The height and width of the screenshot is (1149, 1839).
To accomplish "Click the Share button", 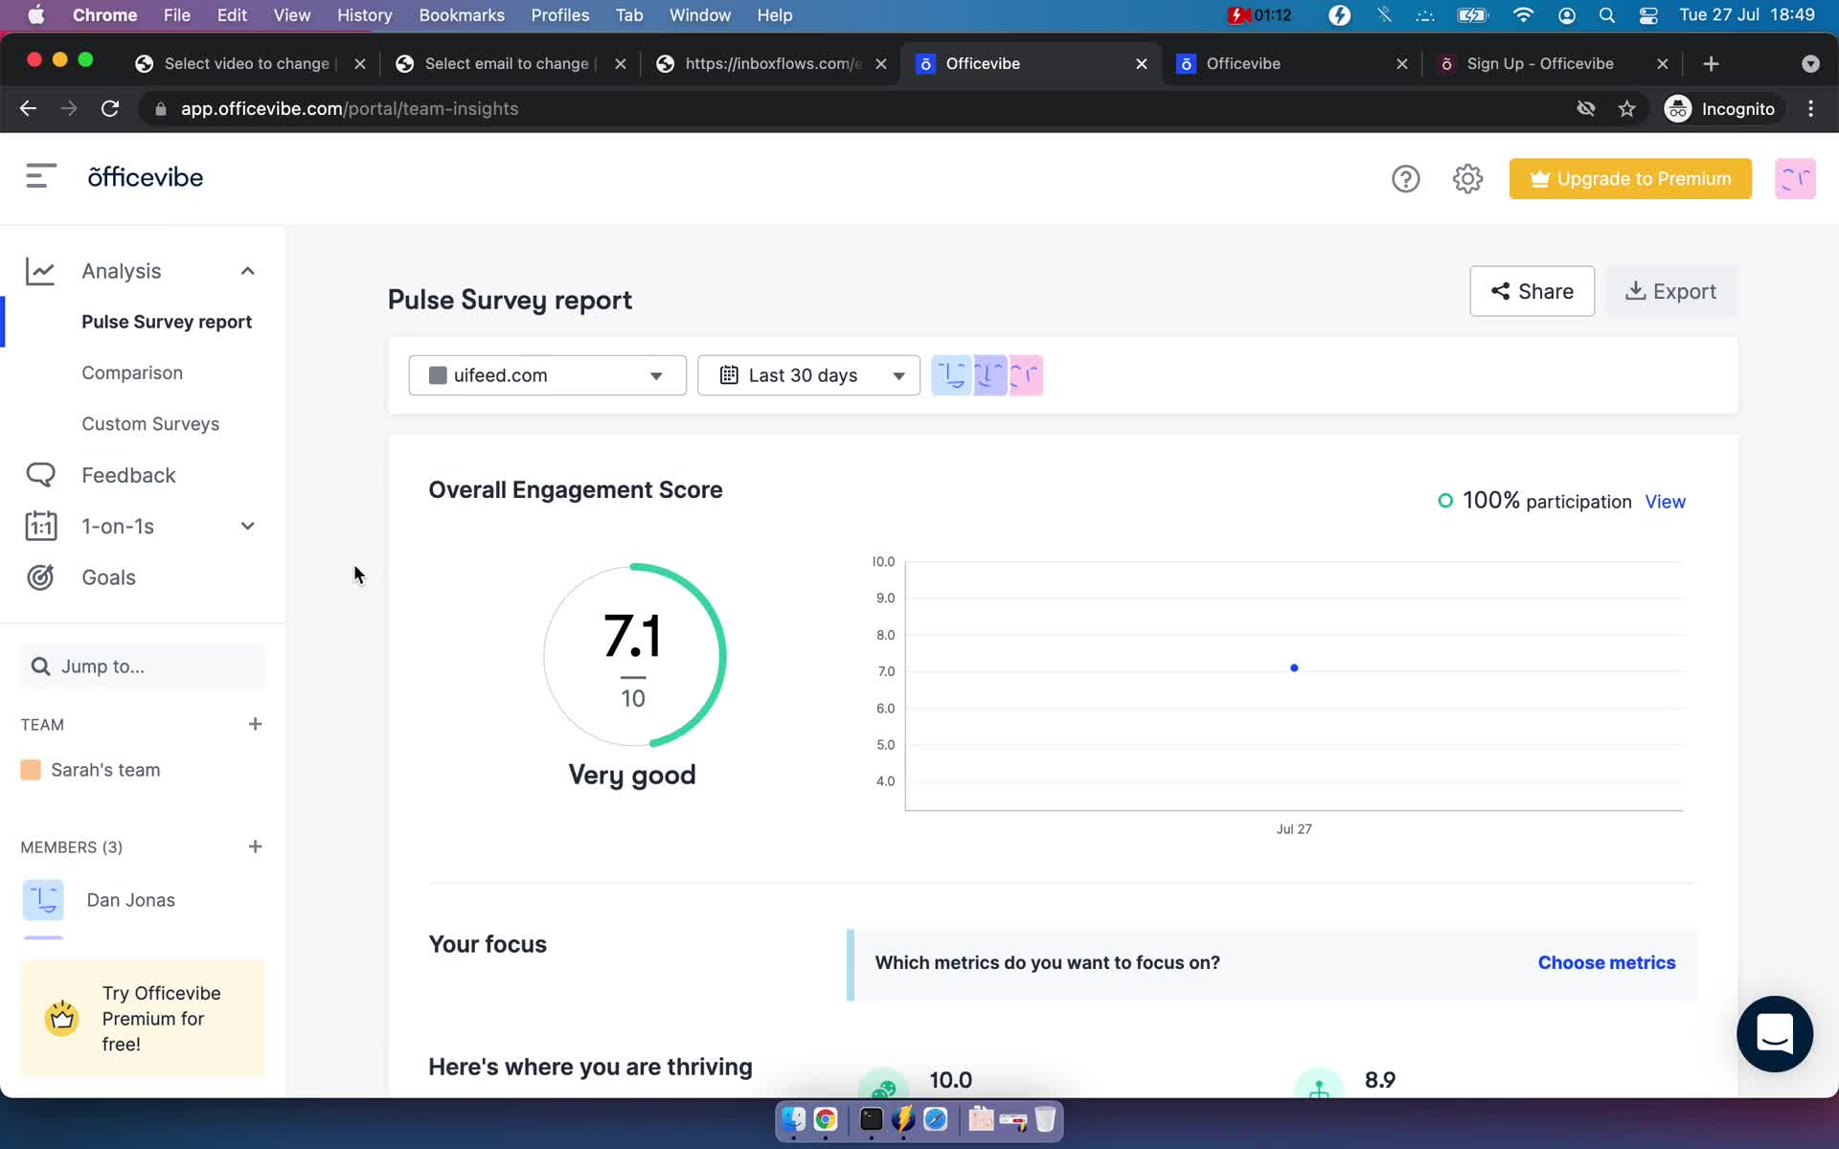I will 1532,291.
